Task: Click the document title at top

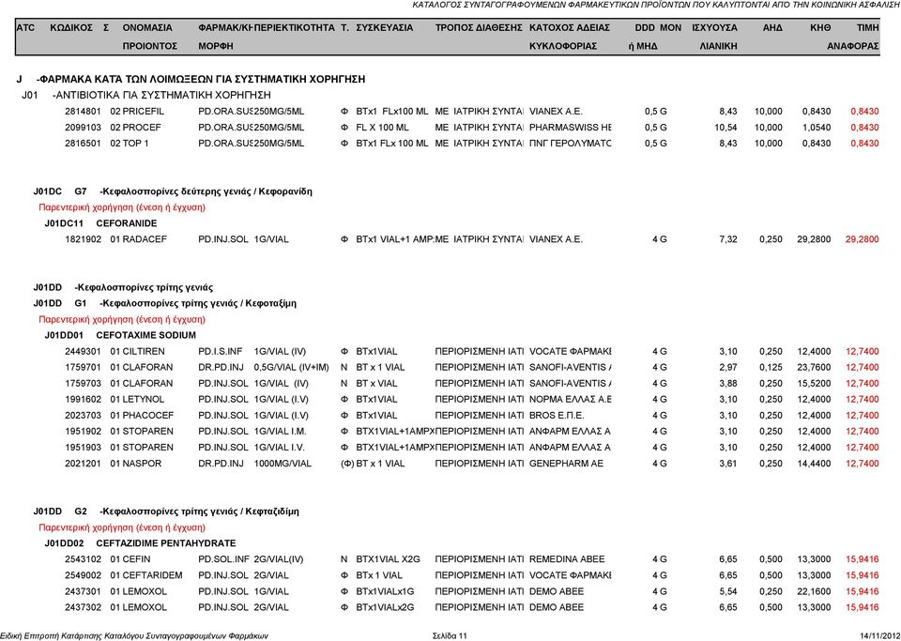Action: (x=656, y=5)
